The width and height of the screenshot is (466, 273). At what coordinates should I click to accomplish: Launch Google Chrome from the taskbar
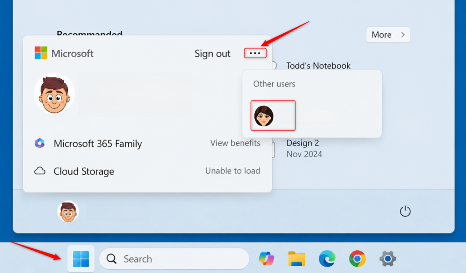(x=357, y=258)
